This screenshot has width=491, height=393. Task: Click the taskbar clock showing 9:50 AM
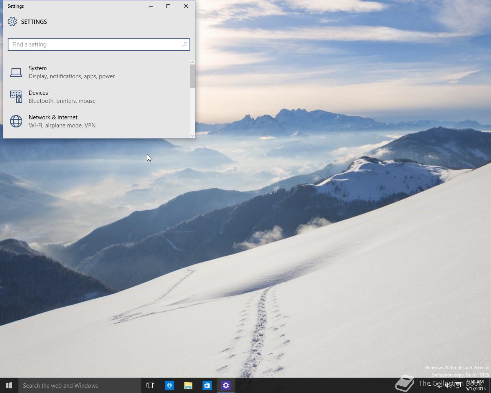click(476, 385)
